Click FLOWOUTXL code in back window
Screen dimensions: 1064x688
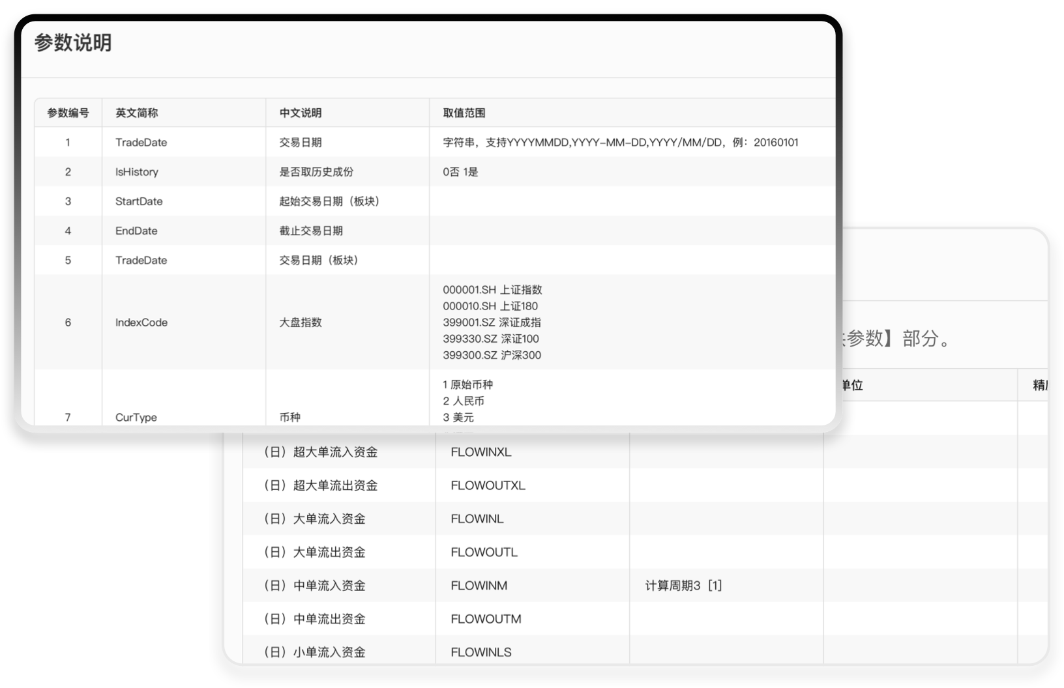488,485
